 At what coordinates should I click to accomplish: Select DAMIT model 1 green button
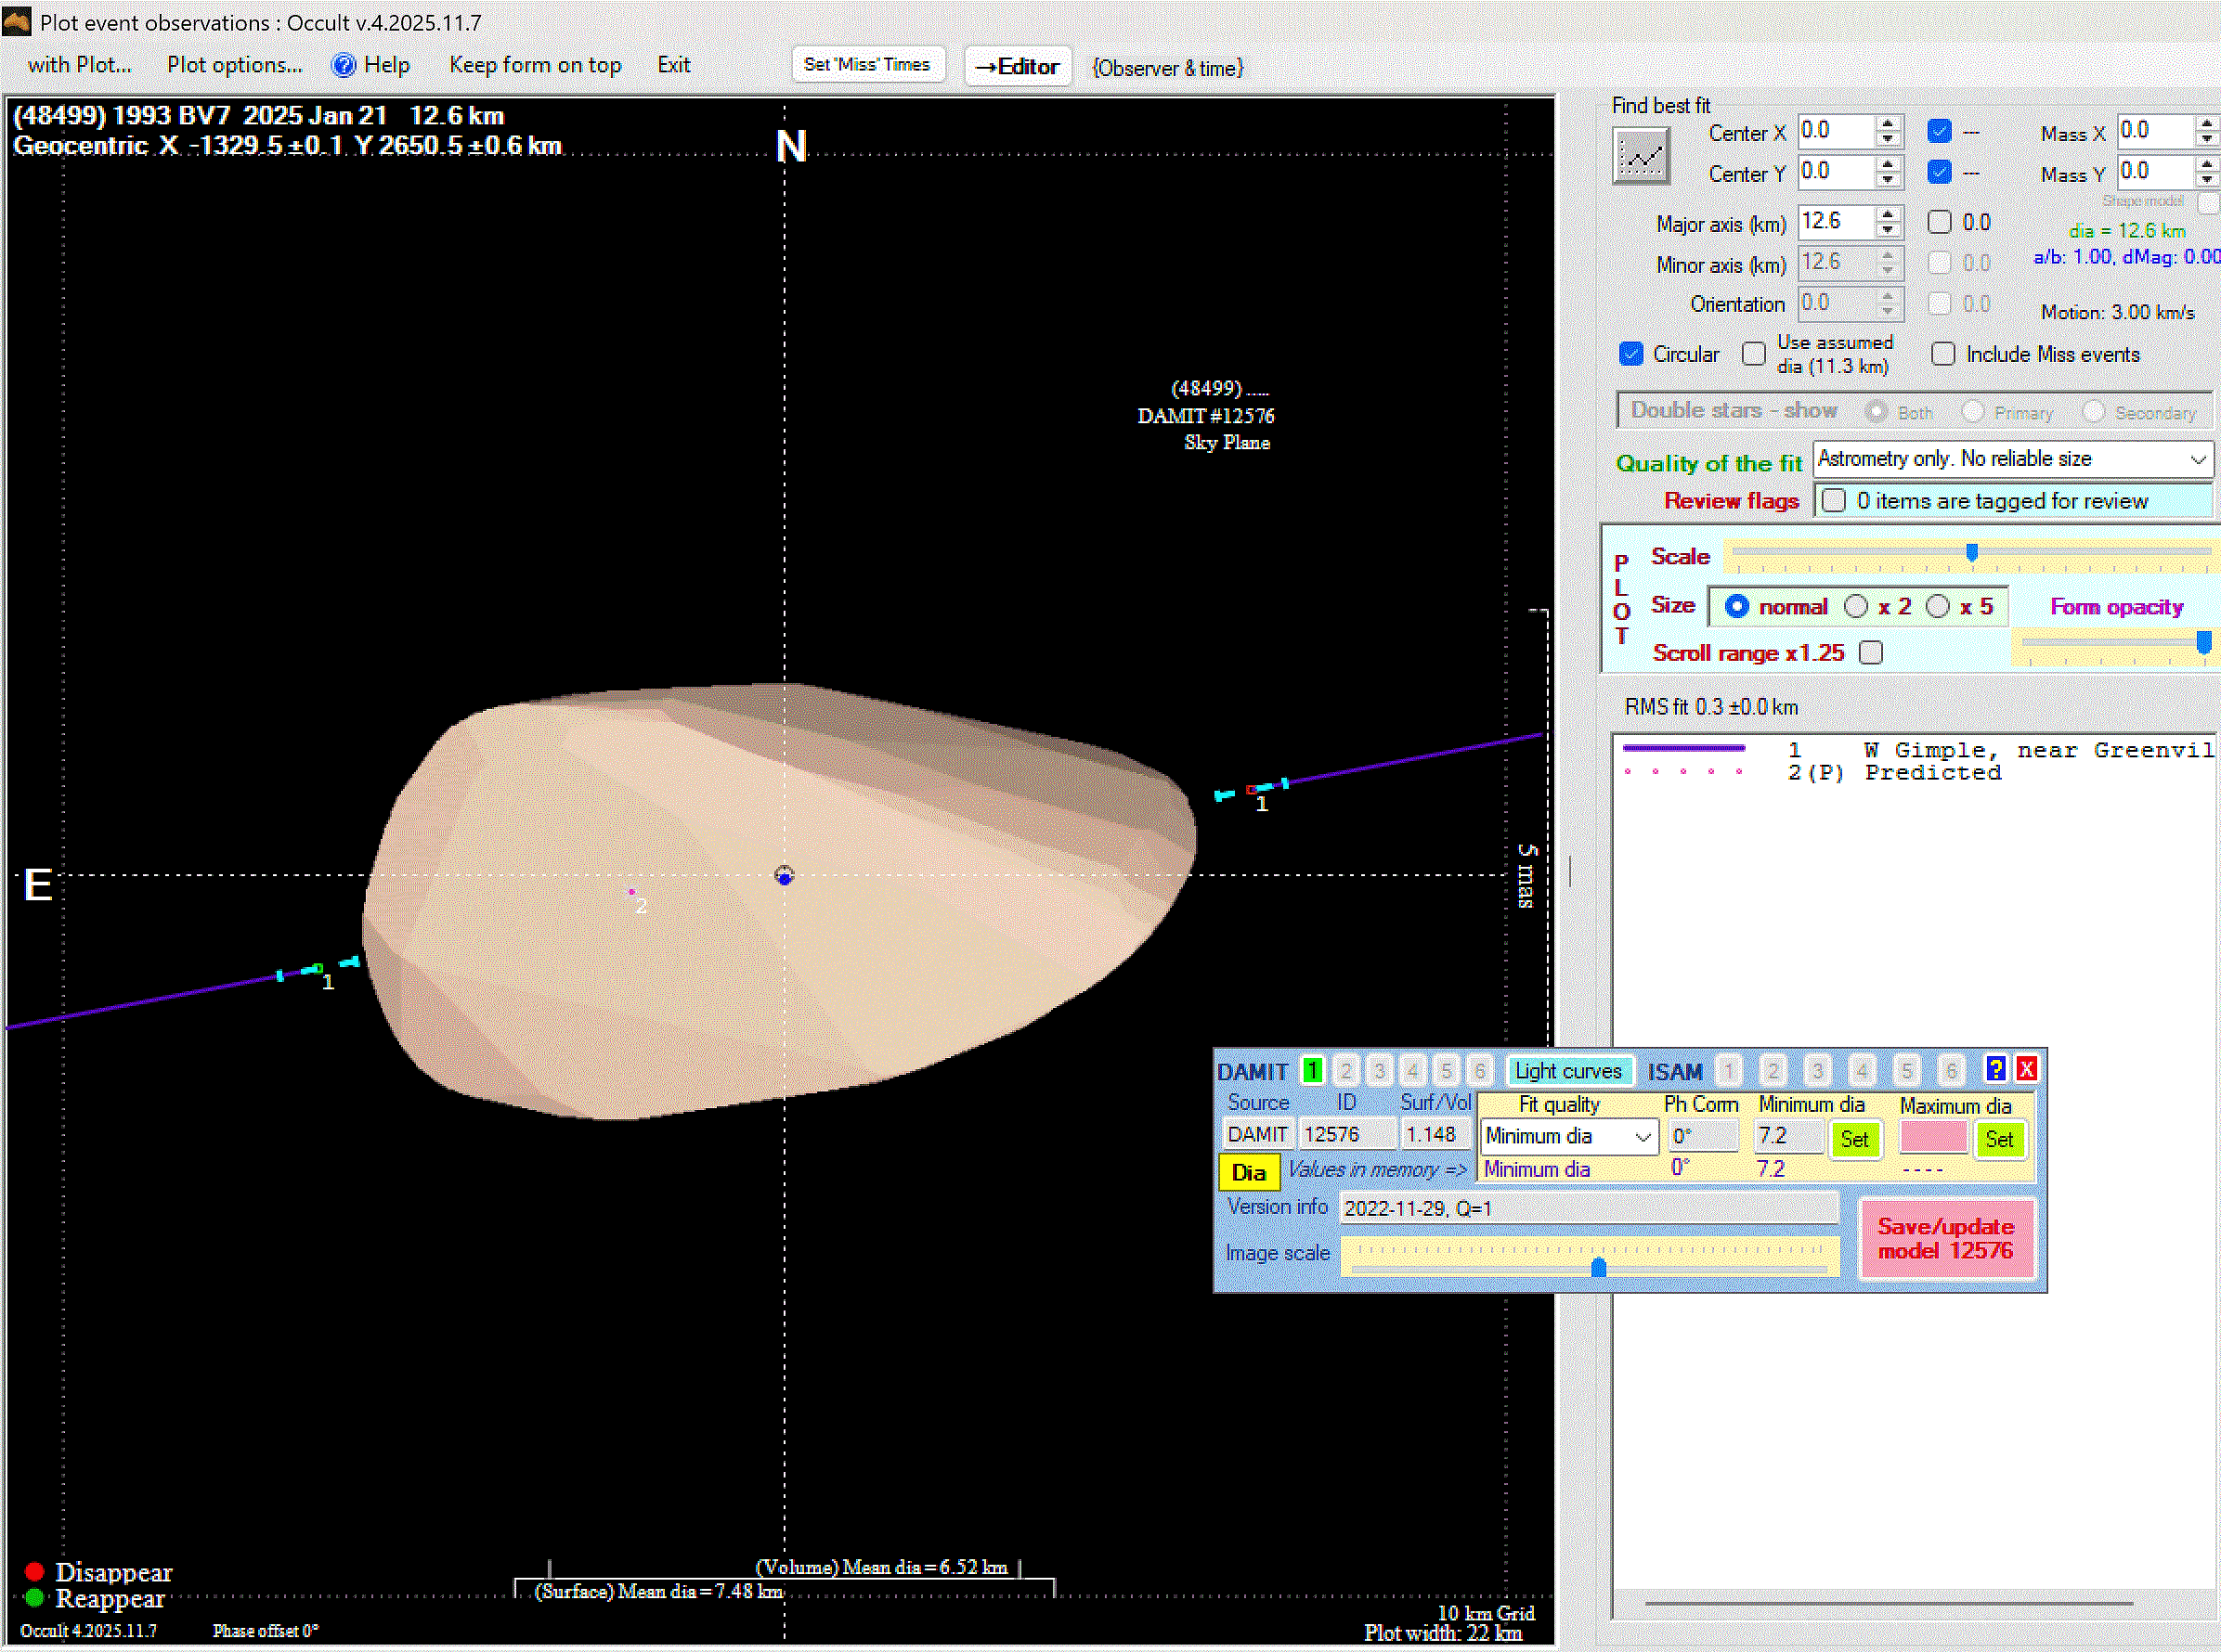point(1312,1071)
